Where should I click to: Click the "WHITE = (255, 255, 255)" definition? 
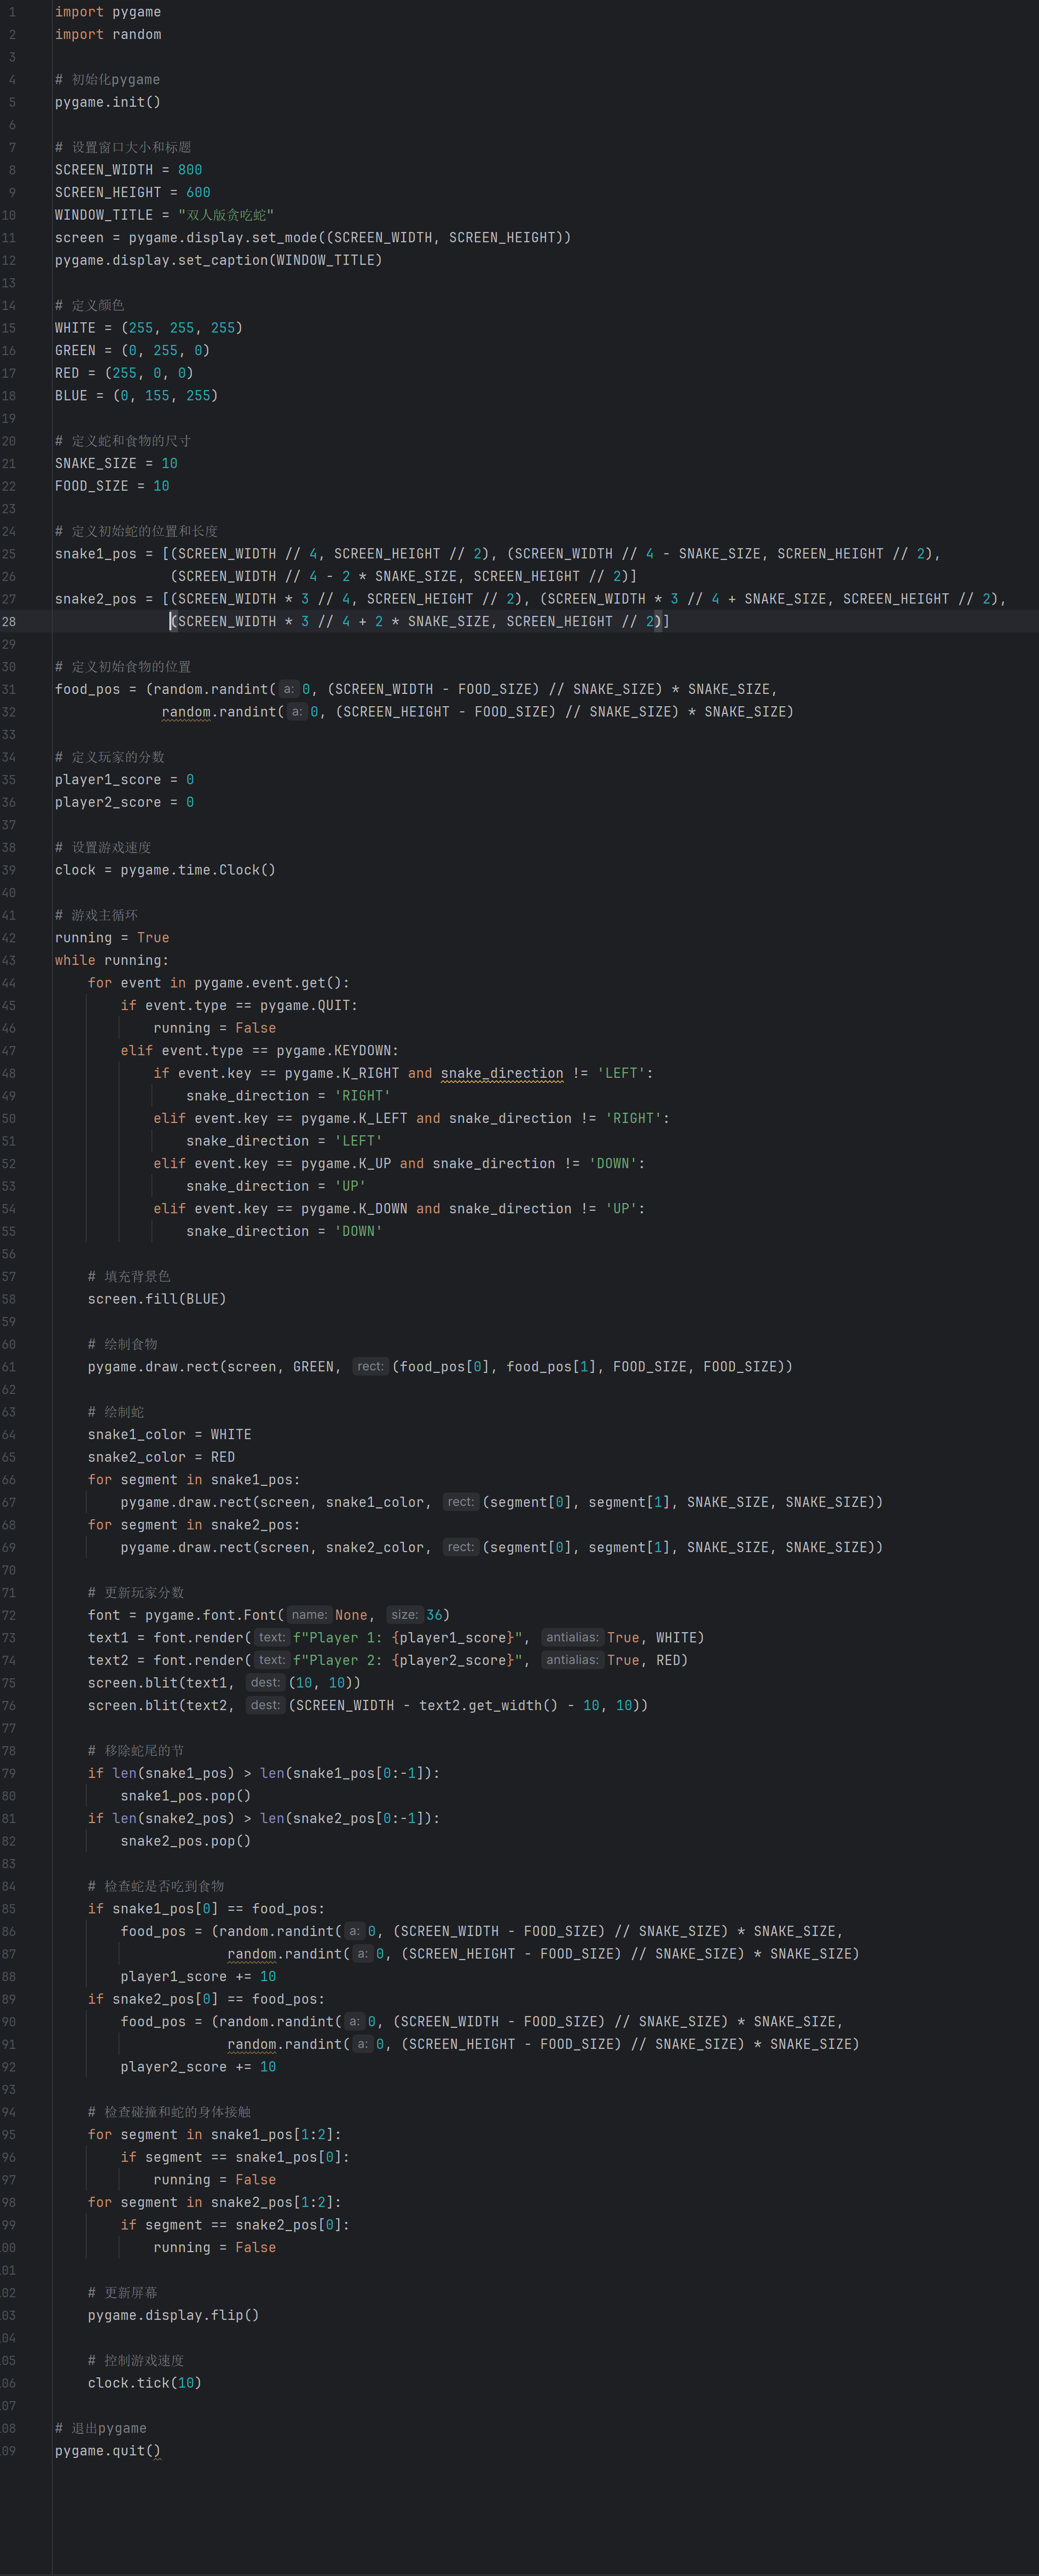pos(149,328)
